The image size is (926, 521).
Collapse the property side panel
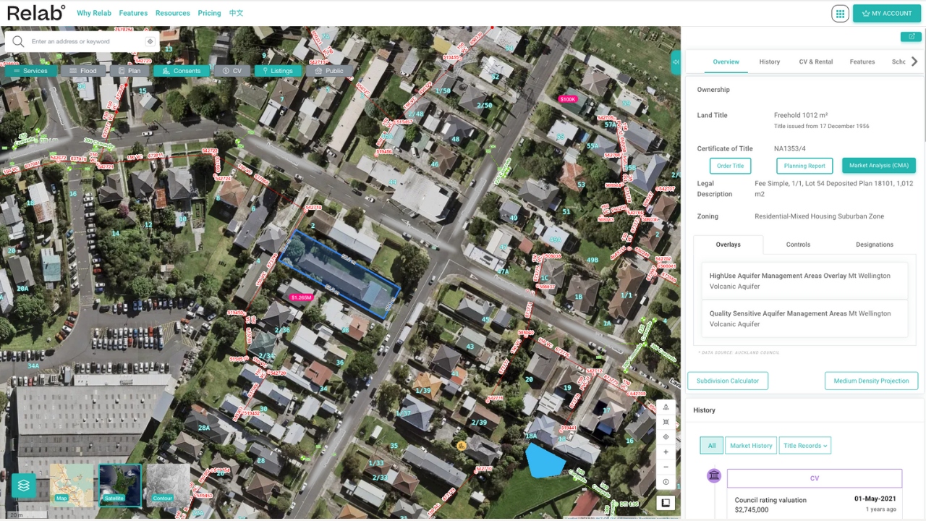[676, 62]
